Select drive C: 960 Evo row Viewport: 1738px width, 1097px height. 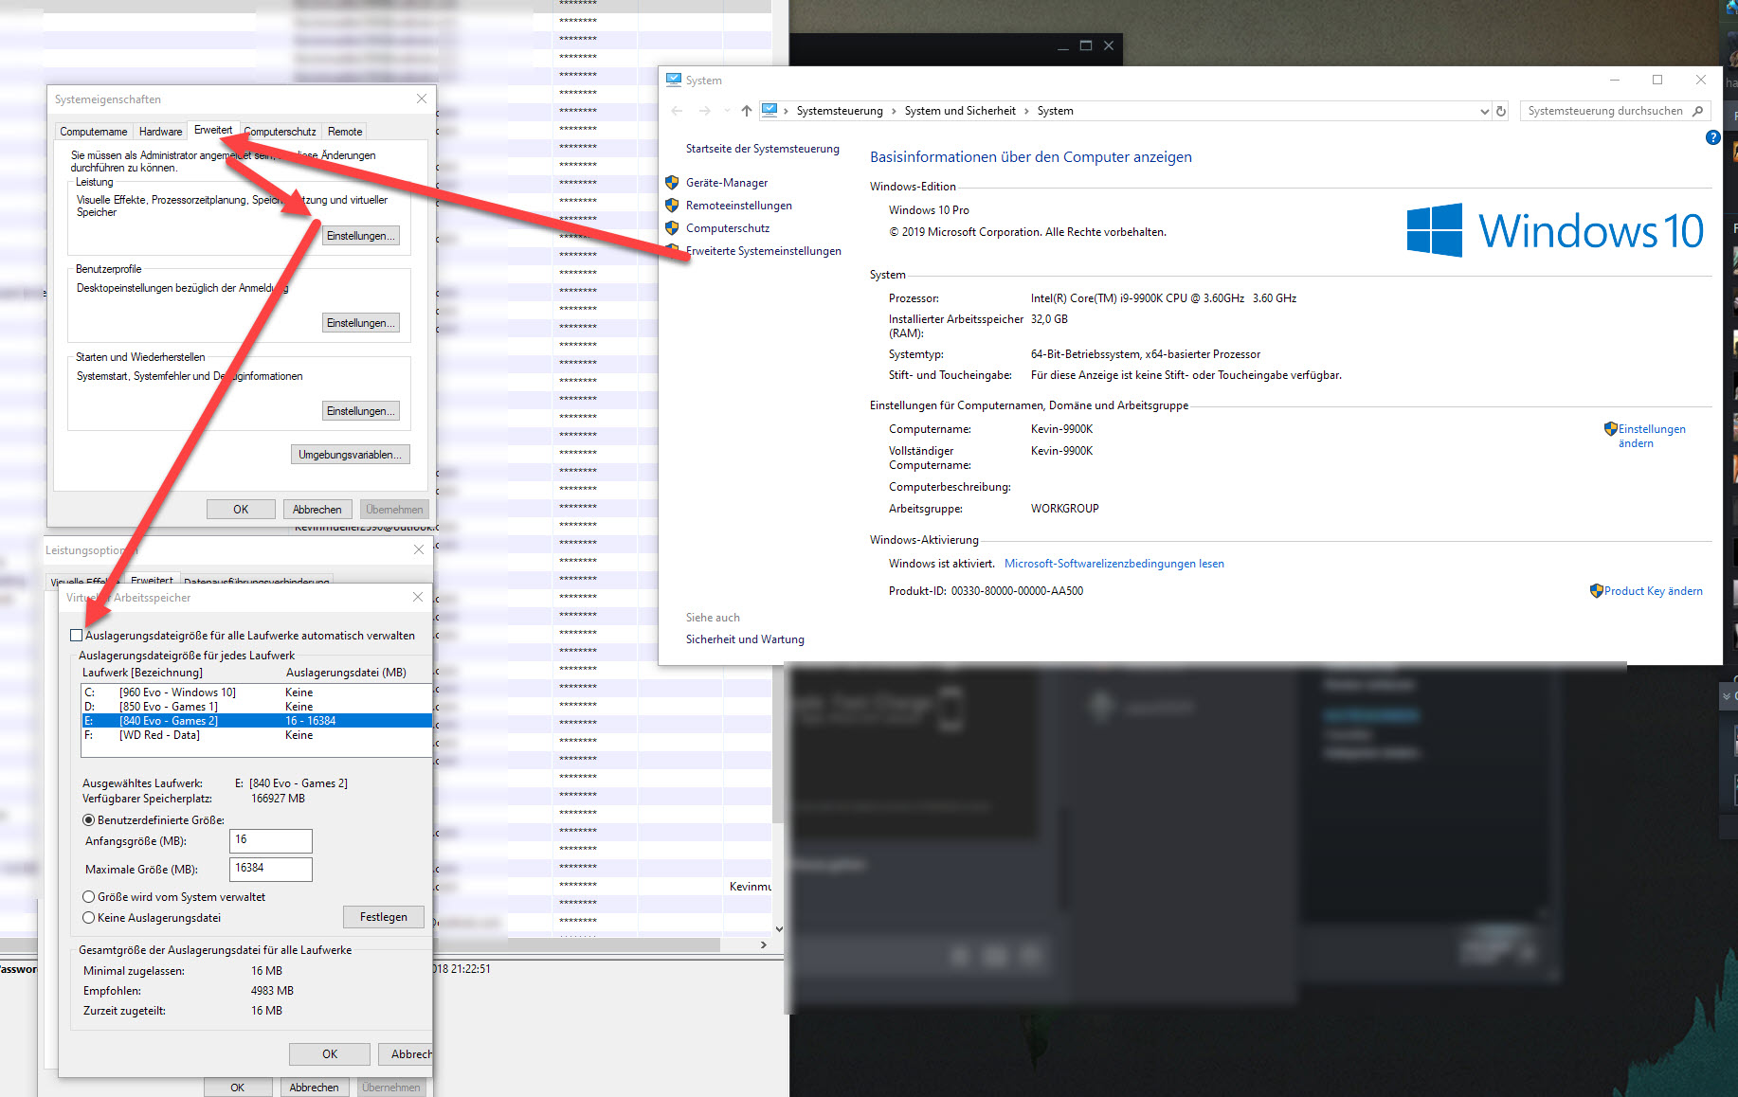[257, 692]
